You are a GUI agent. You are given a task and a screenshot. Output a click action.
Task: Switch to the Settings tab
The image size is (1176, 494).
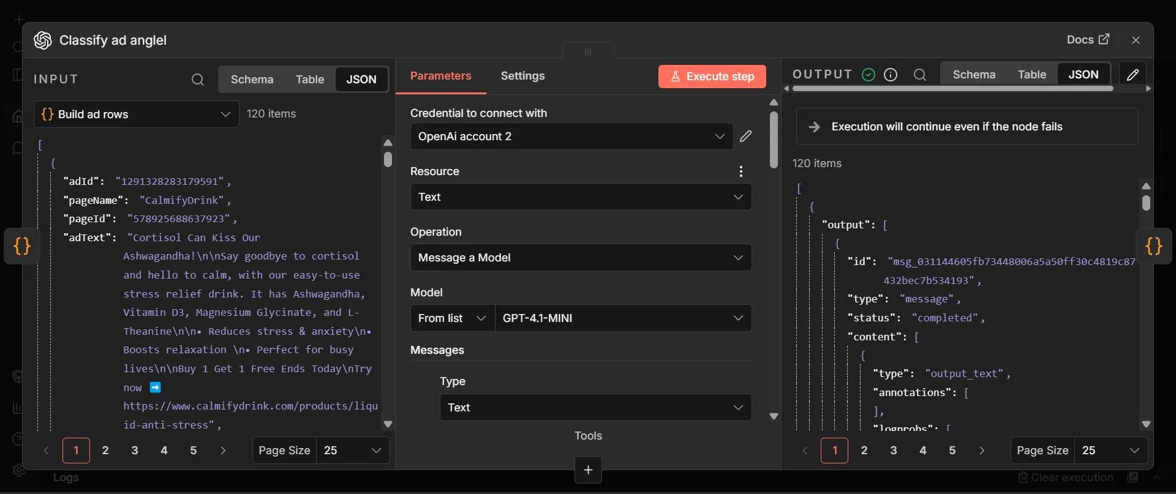pos(522,76)
